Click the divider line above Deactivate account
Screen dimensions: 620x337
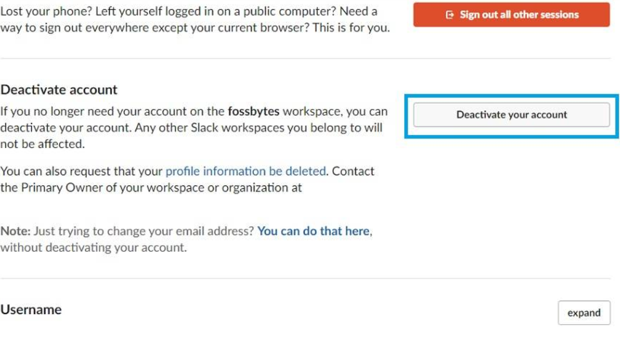tap(305, 58)
